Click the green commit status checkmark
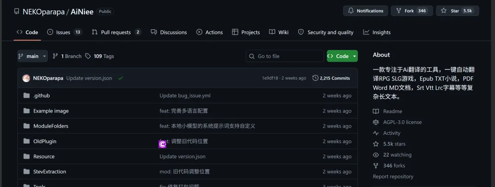 point(120,78)
